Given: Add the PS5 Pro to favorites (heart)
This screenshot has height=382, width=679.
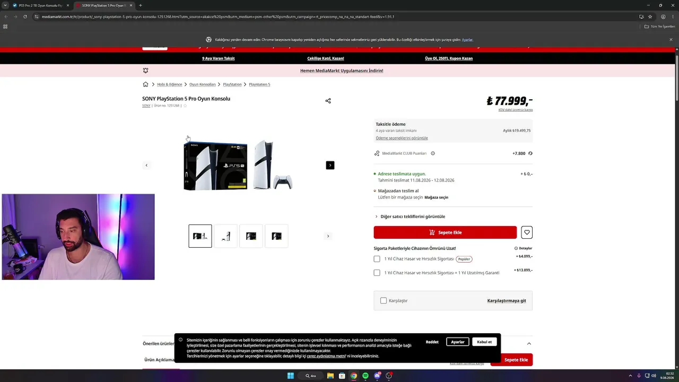Looking at the screenshot, I should click(x=527, y=232).
